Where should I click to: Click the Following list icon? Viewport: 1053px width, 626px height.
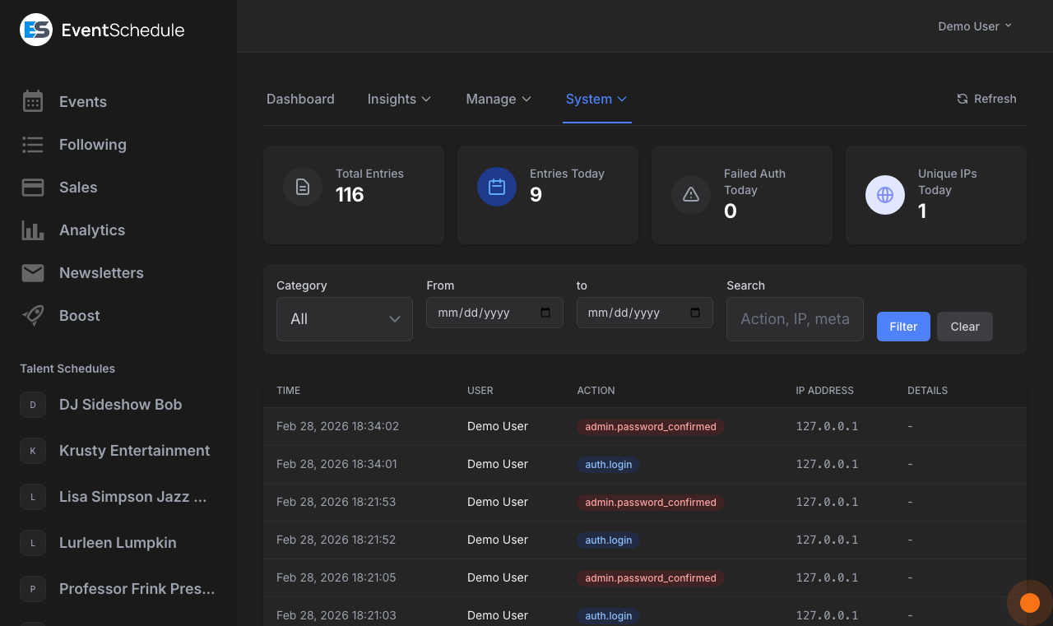(x=33, y=145)
